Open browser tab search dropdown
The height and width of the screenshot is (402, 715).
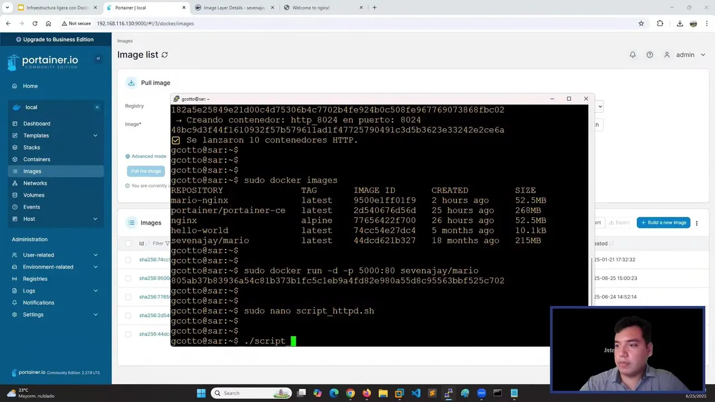pos(8,7)
